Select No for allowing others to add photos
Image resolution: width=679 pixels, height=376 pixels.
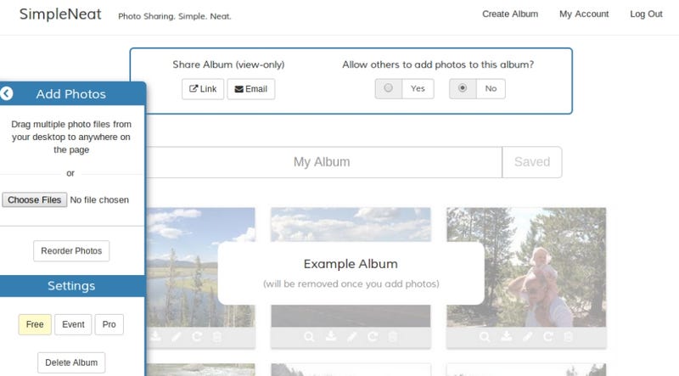(x=477, y=88)
